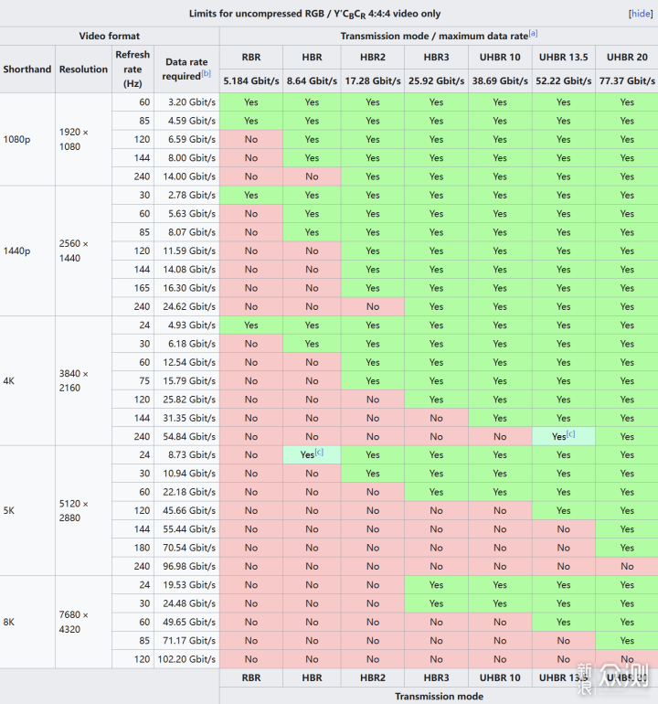658x704 pixels.
Task: Open footnote c in the 5K 24 Hz row
Action: (x=319, y=453)
